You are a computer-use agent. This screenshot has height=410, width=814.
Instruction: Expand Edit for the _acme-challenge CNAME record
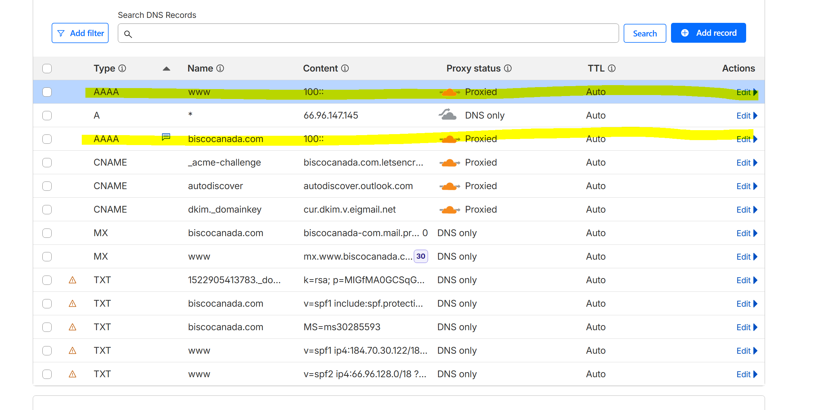point(746,163)
